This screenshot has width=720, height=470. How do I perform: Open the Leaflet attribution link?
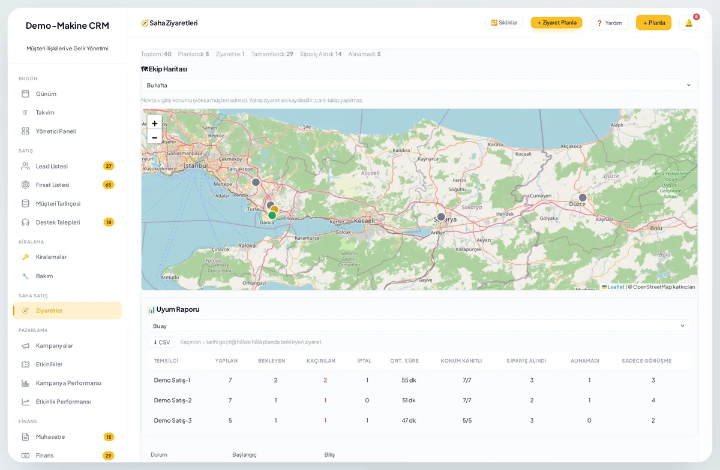pyautogui.click(x=613, y=287)
